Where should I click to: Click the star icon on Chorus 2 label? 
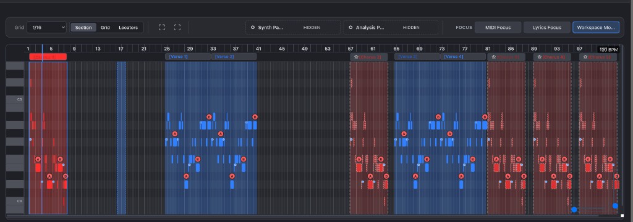[356, 57]
